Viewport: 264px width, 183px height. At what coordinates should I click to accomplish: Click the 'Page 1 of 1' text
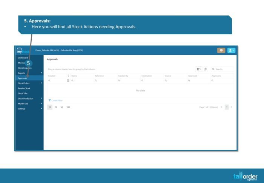click(x=209, y=107)
